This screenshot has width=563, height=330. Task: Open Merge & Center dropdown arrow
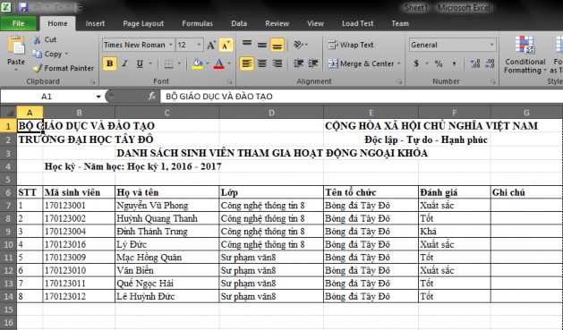(x=398, y=63)
